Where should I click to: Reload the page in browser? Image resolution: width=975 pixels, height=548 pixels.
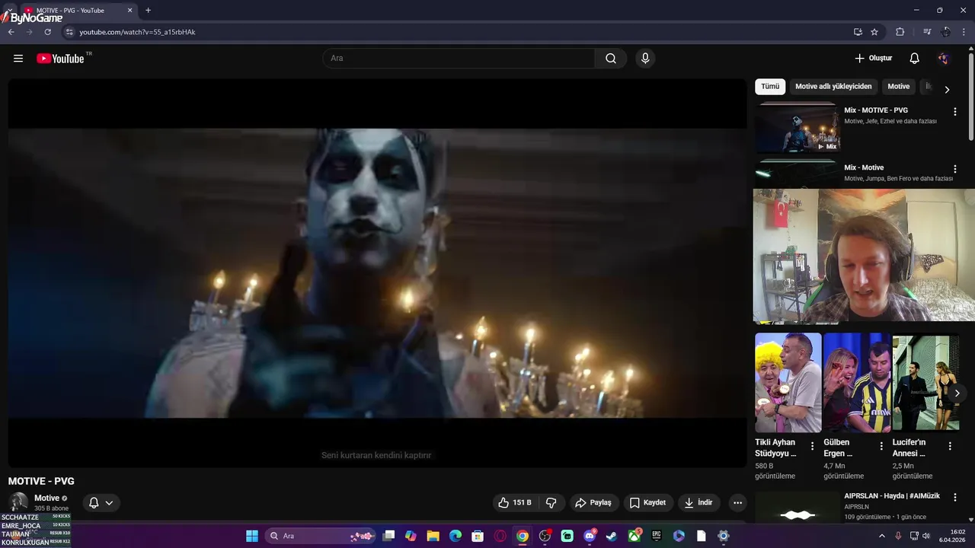(x=47, y=32)
